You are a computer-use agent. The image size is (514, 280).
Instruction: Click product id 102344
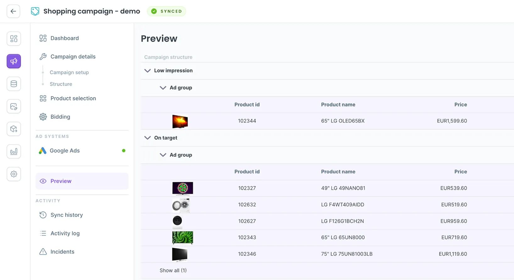247,121
